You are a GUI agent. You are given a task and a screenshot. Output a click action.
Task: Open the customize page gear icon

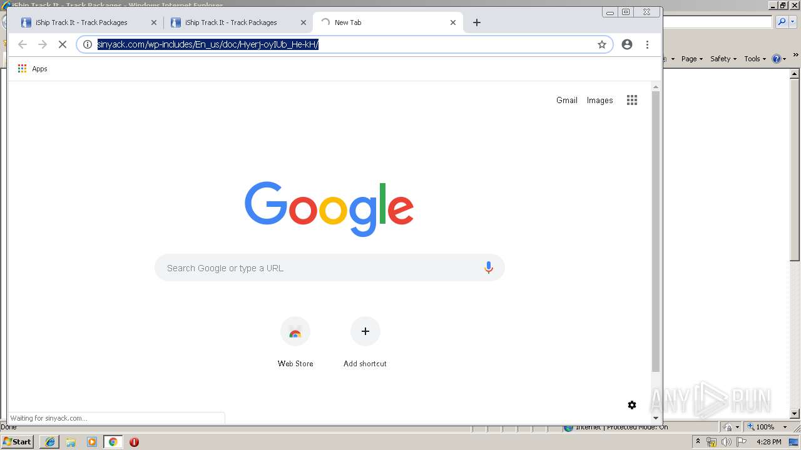coord(632,405)
